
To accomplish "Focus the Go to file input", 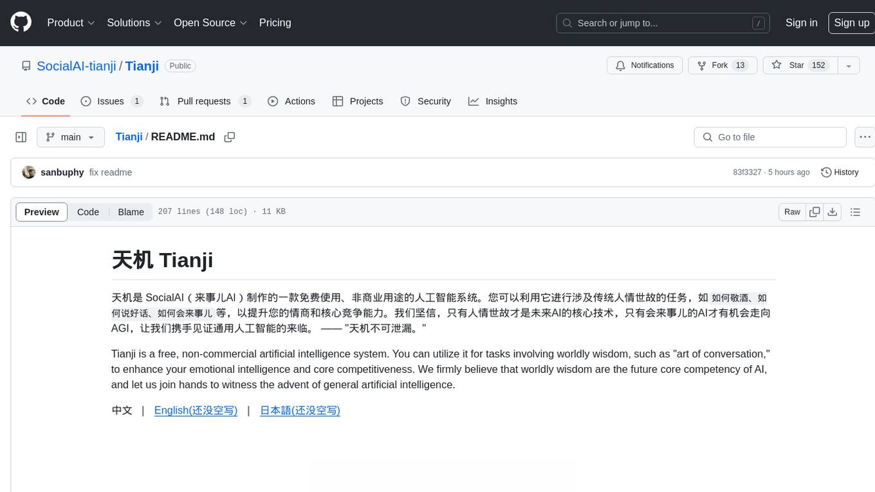I will click(770, 137).
